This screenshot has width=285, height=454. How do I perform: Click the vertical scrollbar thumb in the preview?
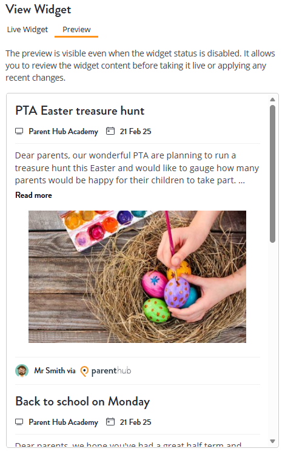pos(272,174)
